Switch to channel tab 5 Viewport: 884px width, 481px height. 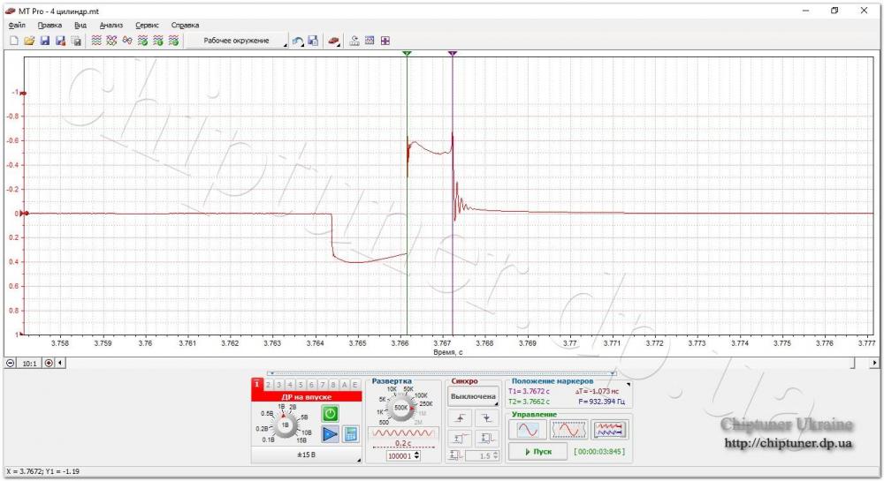pyautogui.click(x=301, y=385)
